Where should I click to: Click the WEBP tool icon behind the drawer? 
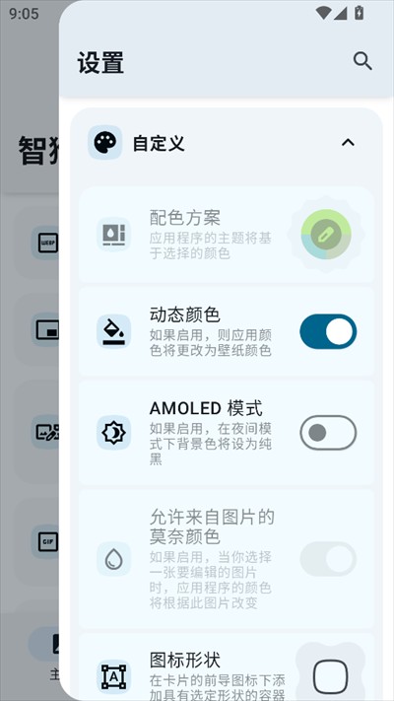[48, 244]
